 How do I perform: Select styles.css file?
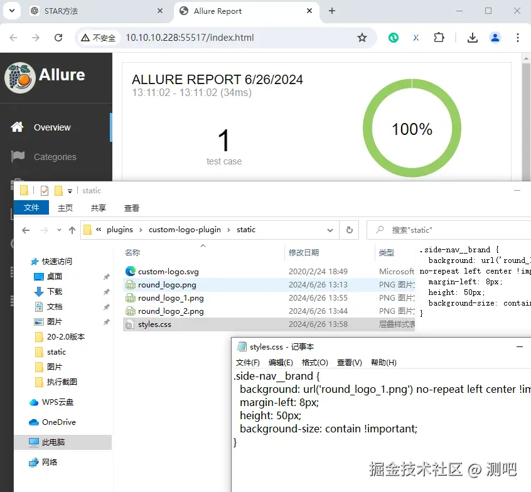(269, 324)
